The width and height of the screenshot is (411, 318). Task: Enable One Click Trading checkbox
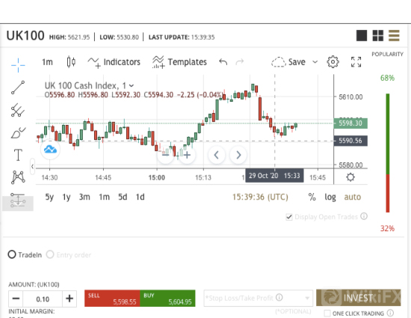point(327,314)
